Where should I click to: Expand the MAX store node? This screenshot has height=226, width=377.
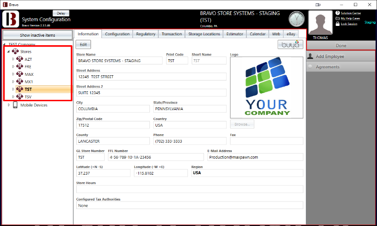(13, 74)
